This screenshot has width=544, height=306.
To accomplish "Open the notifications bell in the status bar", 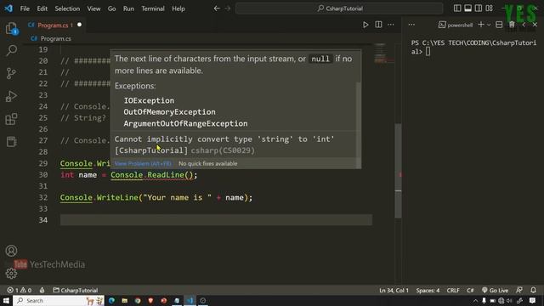I will click(x=533, y=290).
